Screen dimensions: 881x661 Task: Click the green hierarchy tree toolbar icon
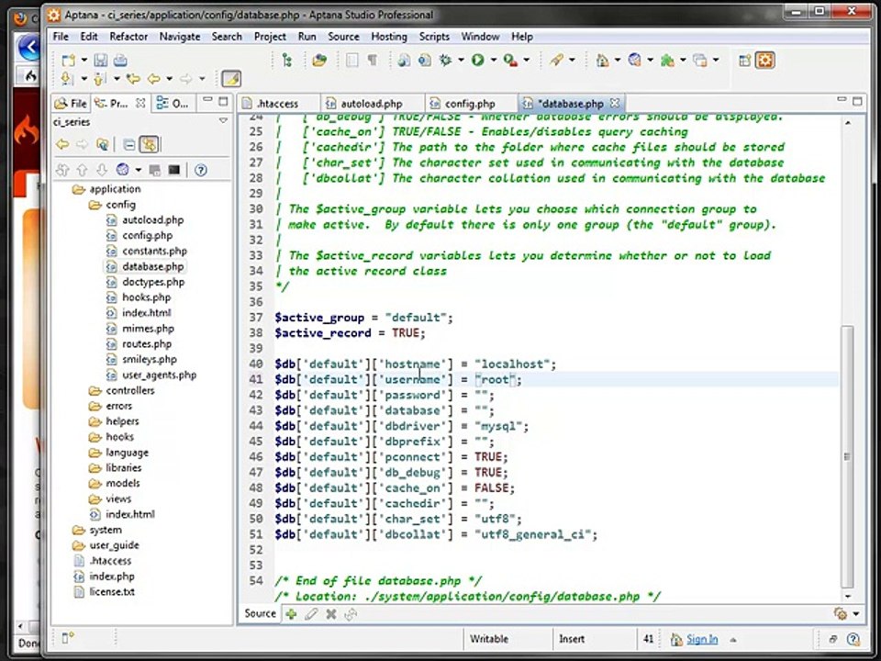coord(287,61)
